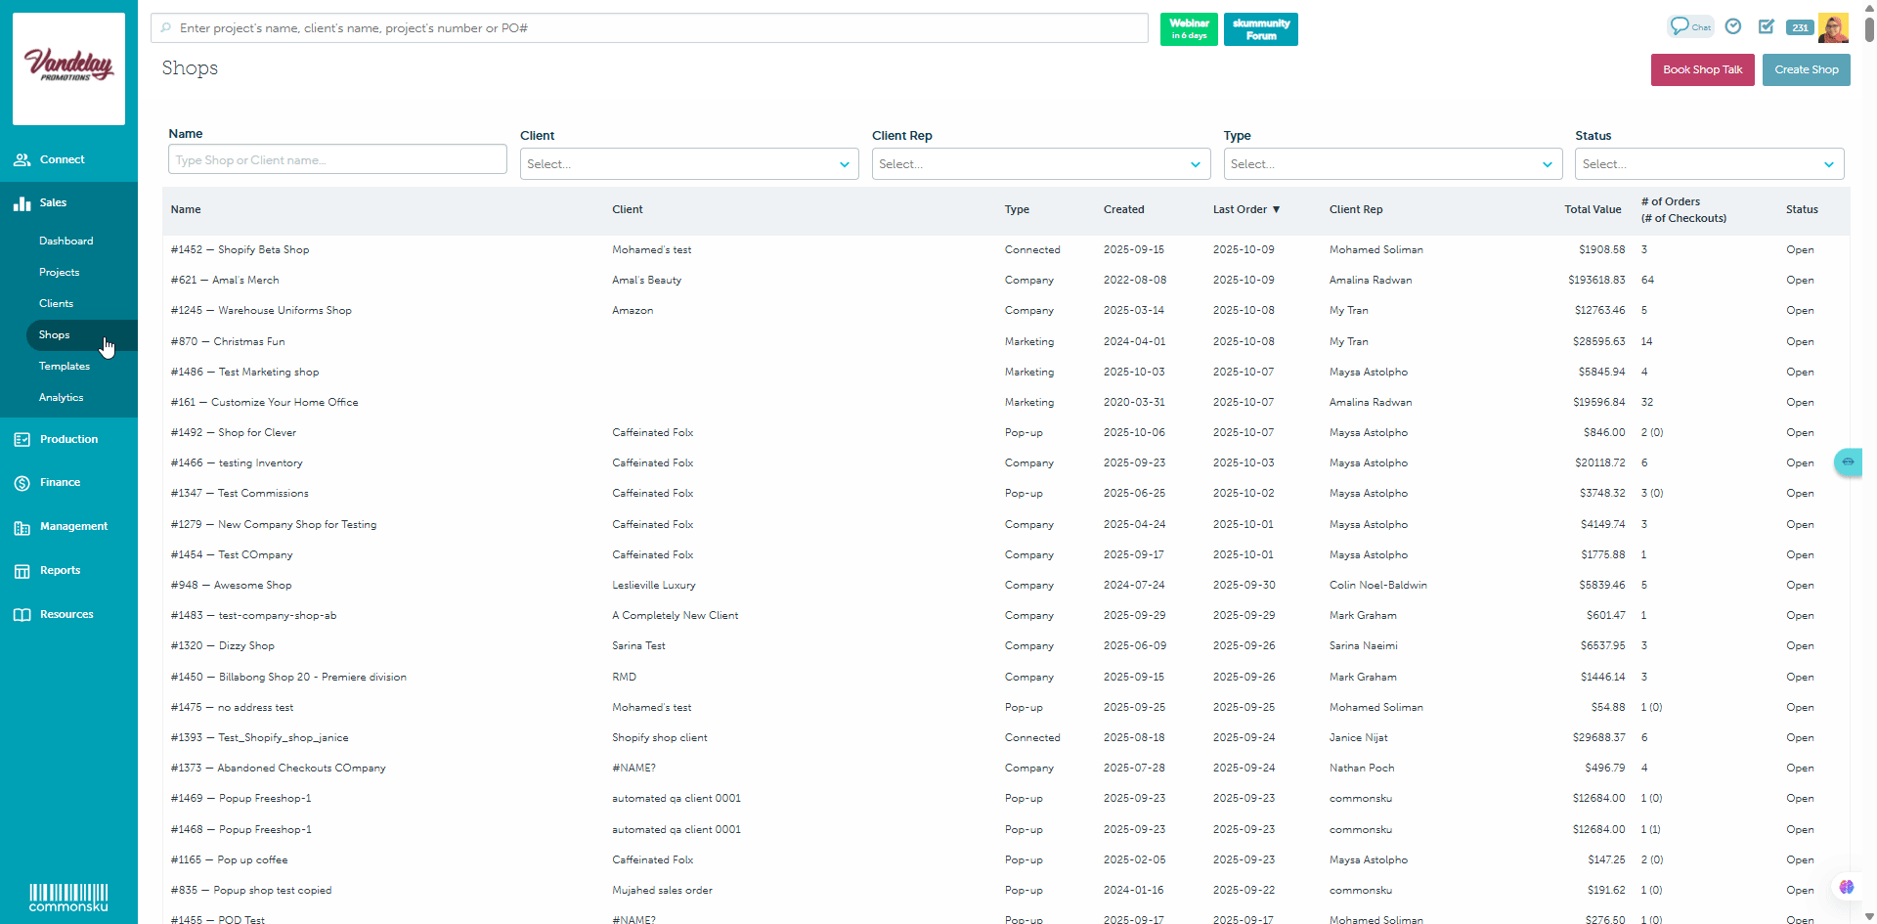
Task: Open the Webinar in 6 days badge
Action: click(x=1189, y=28)
